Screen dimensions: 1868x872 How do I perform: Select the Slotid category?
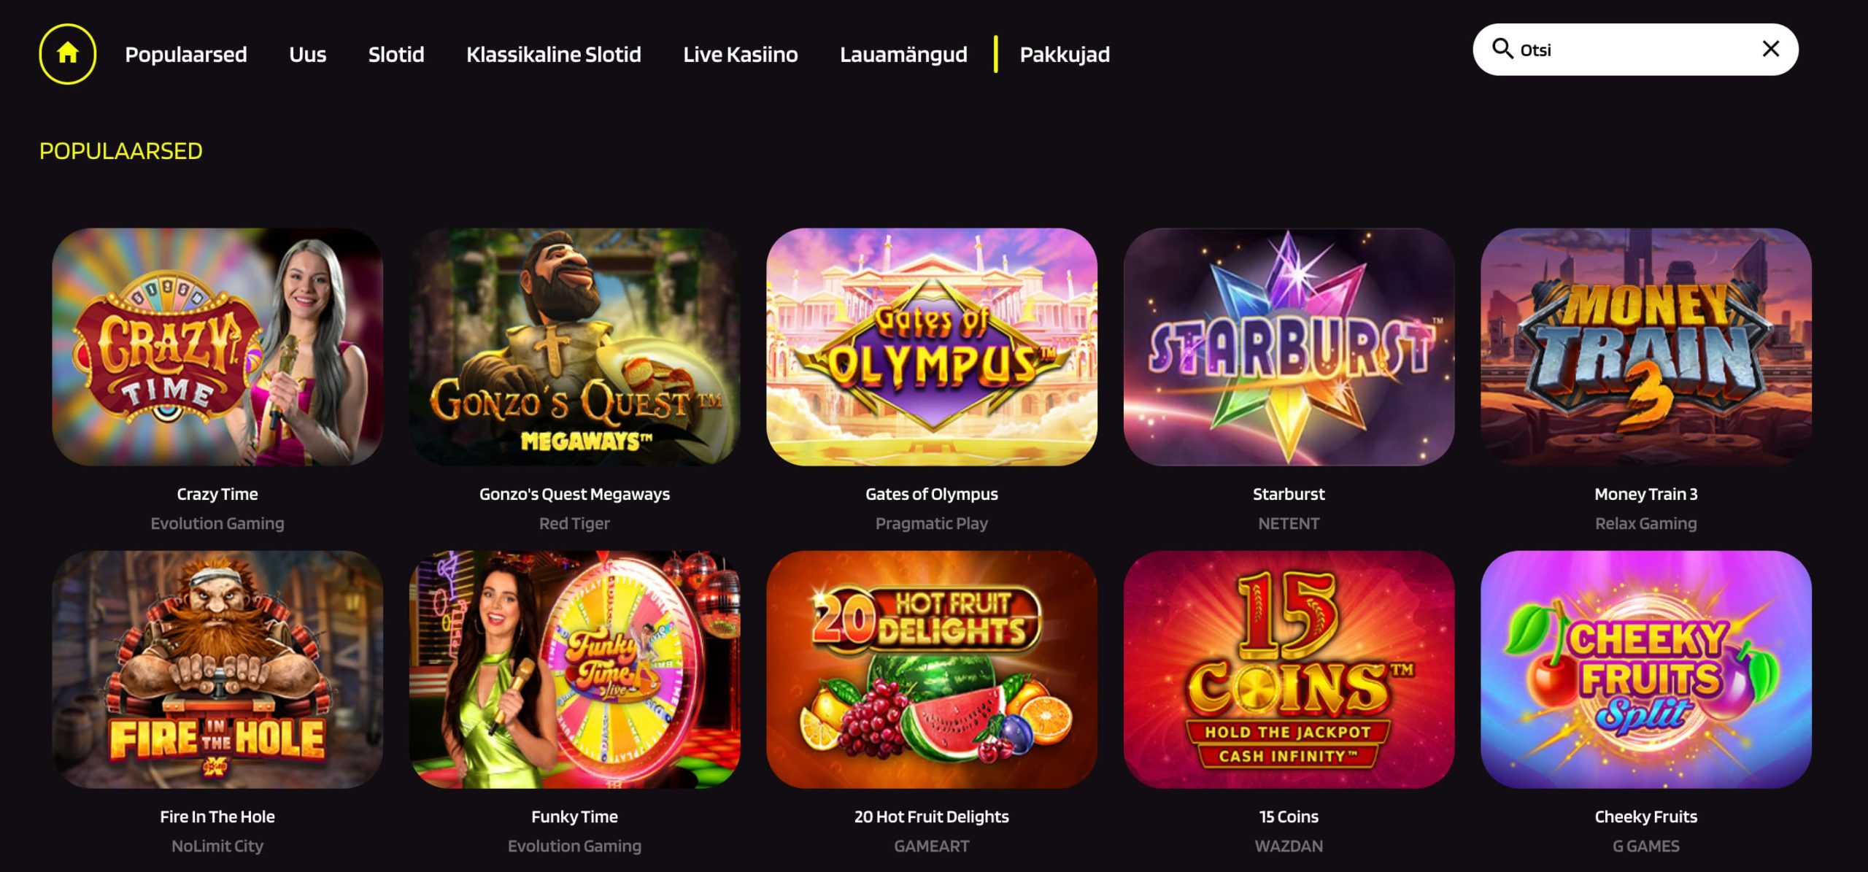[x=396, y=54]
